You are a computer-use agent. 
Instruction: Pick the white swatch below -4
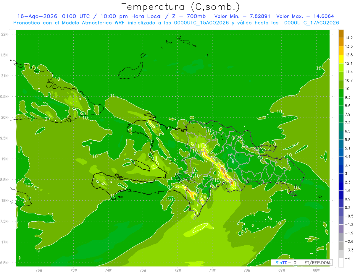click(x=341, y=263)
